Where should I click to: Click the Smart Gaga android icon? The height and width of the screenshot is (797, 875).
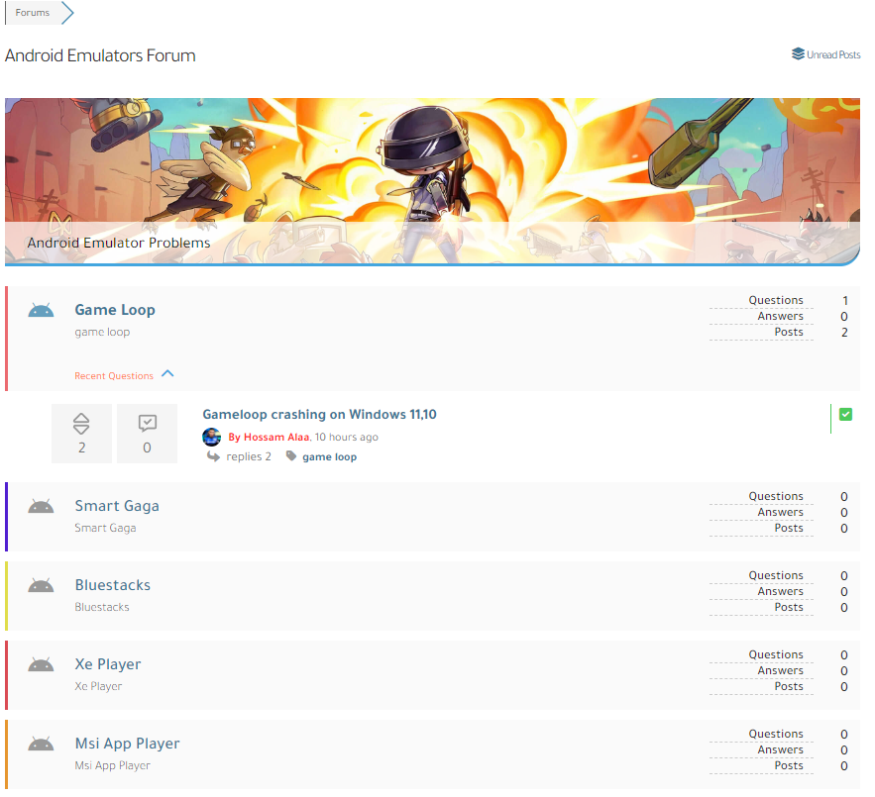pos(42,506)
